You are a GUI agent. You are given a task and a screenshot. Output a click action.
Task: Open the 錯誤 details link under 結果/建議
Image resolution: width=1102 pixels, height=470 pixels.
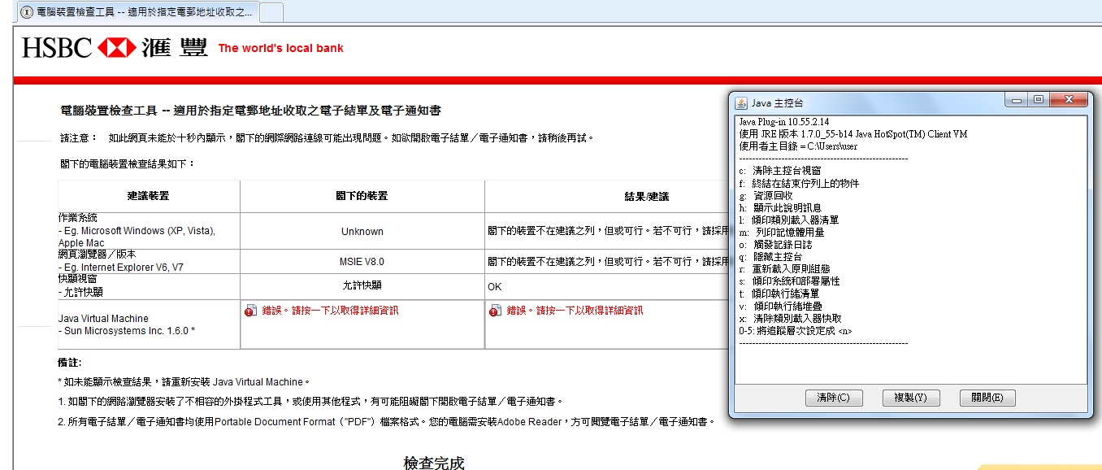(574, 311)
